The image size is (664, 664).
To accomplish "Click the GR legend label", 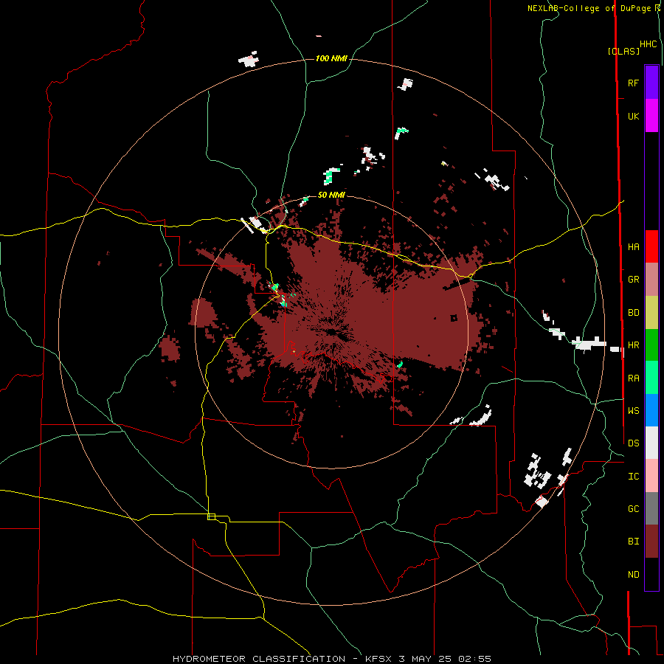I will (x=633, y=280).
